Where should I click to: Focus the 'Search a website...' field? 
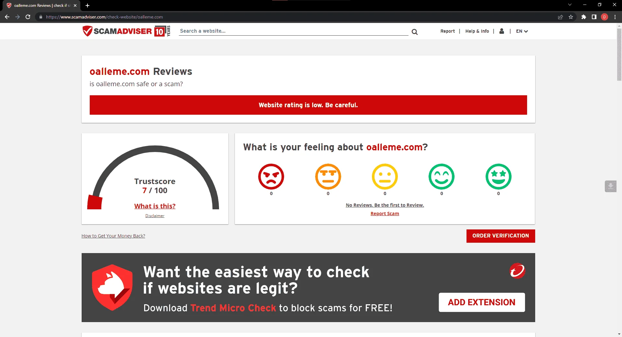(x=294, y=31)
